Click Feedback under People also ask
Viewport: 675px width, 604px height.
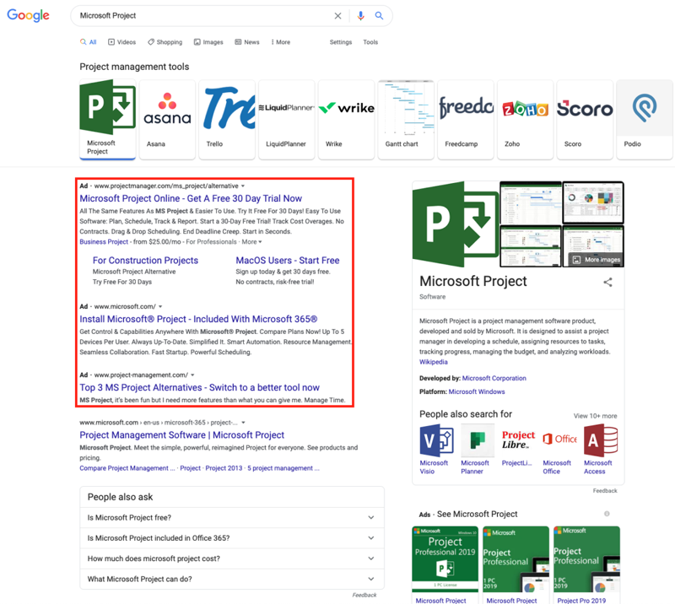[x=364, y=596]
